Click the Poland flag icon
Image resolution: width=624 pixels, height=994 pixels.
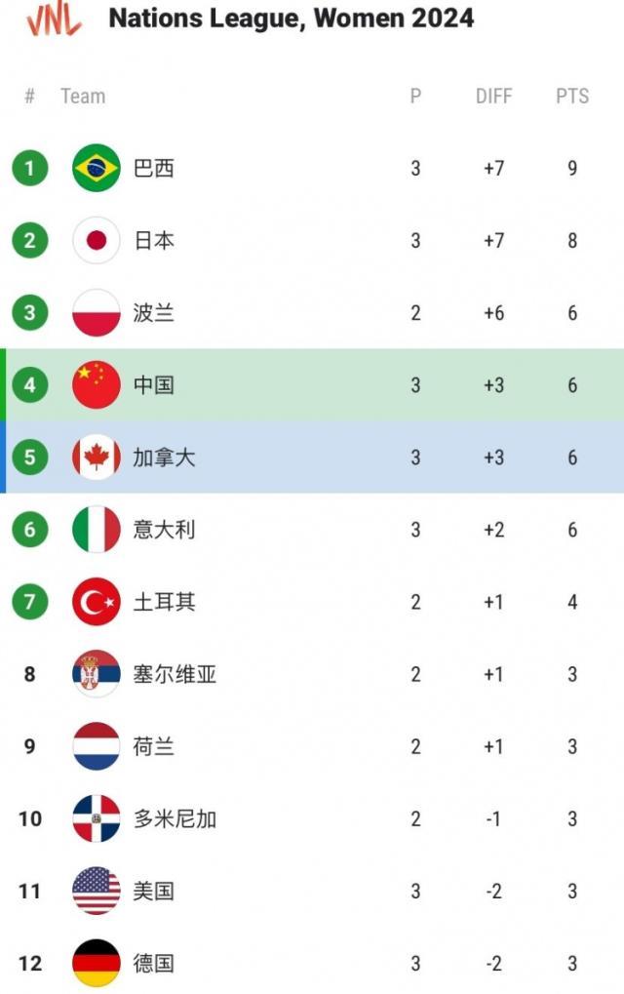[x=96, y=312]
